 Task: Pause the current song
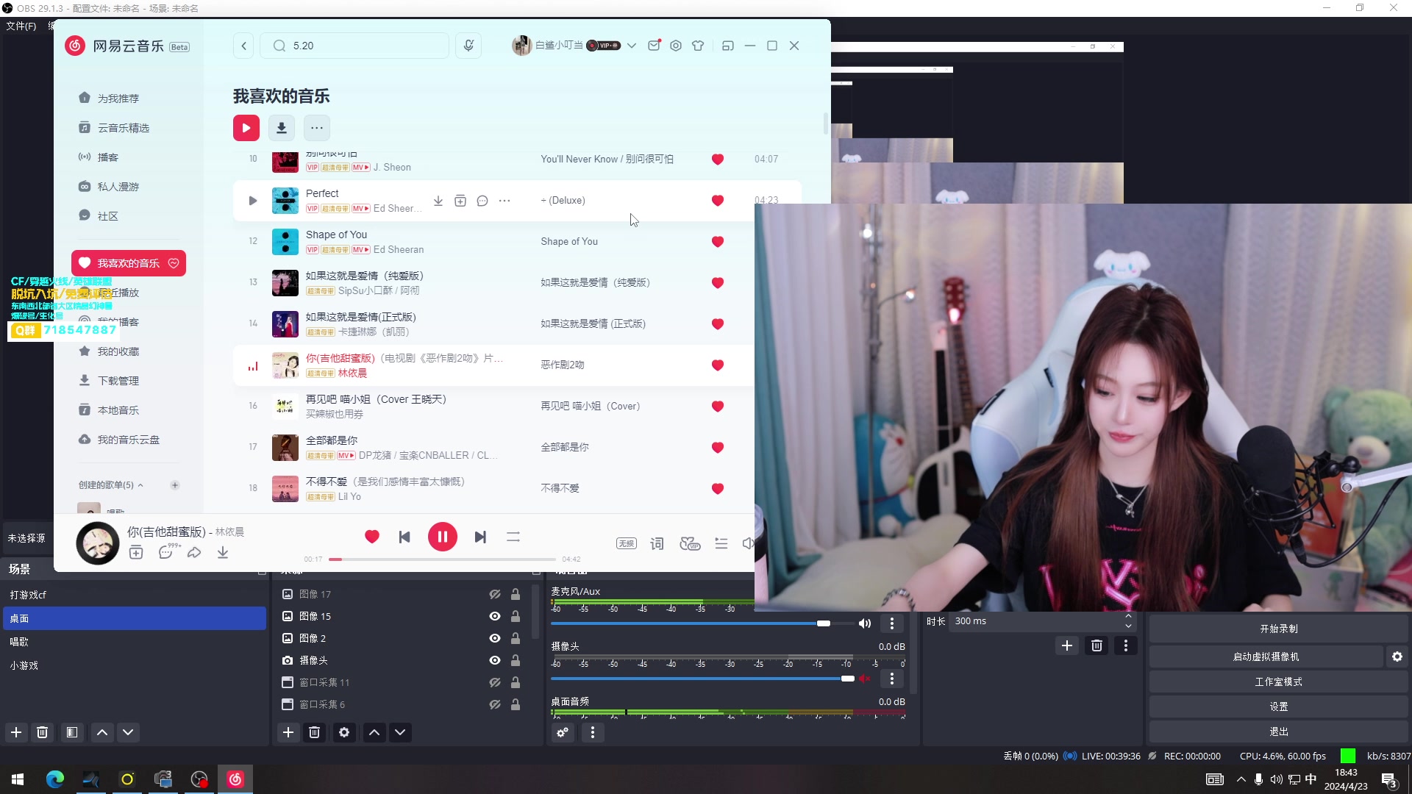click(443, 537)
